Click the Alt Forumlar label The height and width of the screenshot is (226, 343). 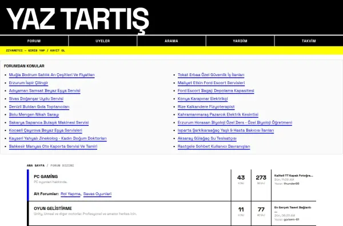click(46, 194)
